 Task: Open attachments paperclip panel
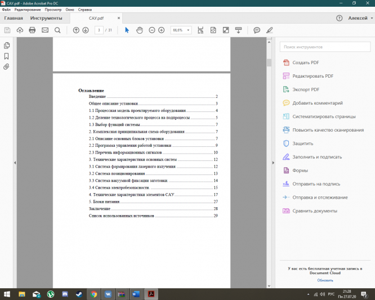(x=7, y=66)
